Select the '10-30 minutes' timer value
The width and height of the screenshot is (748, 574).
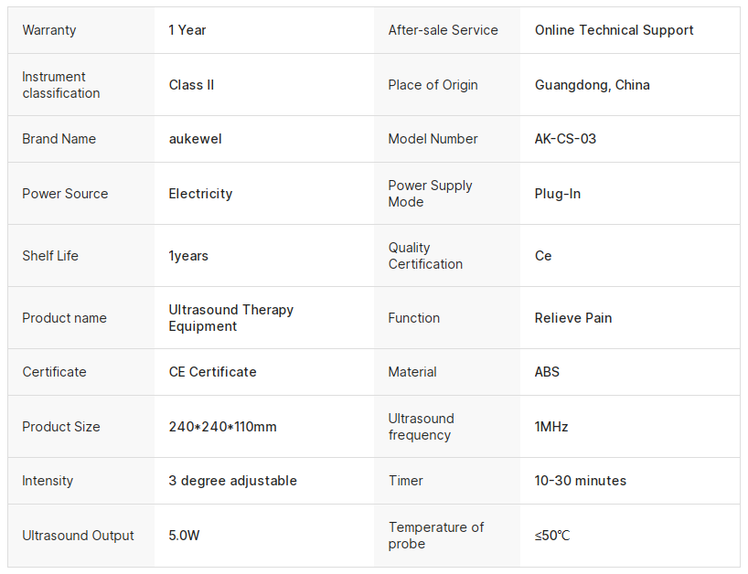click(581, 481)
